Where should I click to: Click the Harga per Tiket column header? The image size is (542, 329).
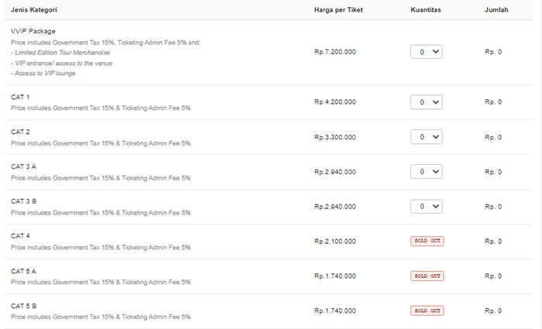tap(338, 10)
